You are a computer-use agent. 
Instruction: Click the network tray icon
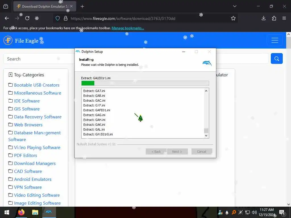pyautogui.click(x=247, y=212)
